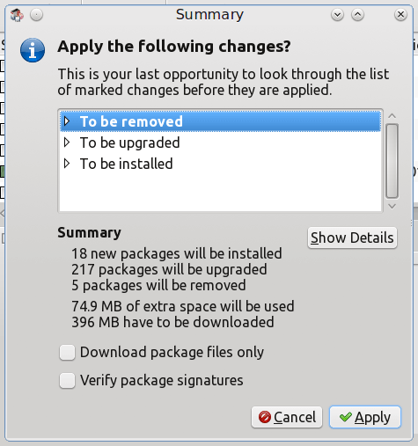Apply the marked changes
418x446 pixels.
[x=365, y=417]
